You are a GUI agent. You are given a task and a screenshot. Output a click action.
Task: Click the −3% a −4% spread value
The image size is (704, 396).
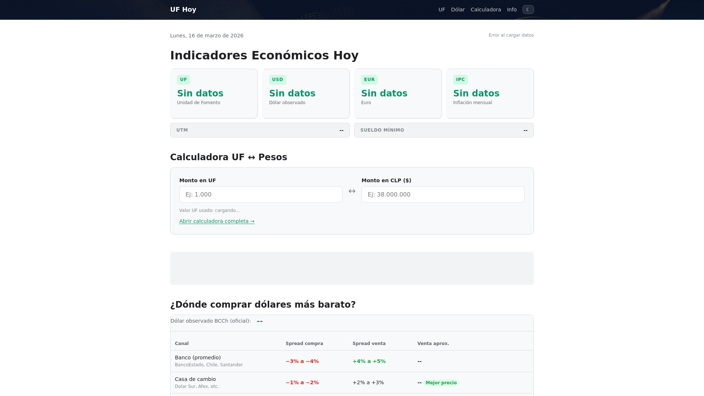[302, 361]
